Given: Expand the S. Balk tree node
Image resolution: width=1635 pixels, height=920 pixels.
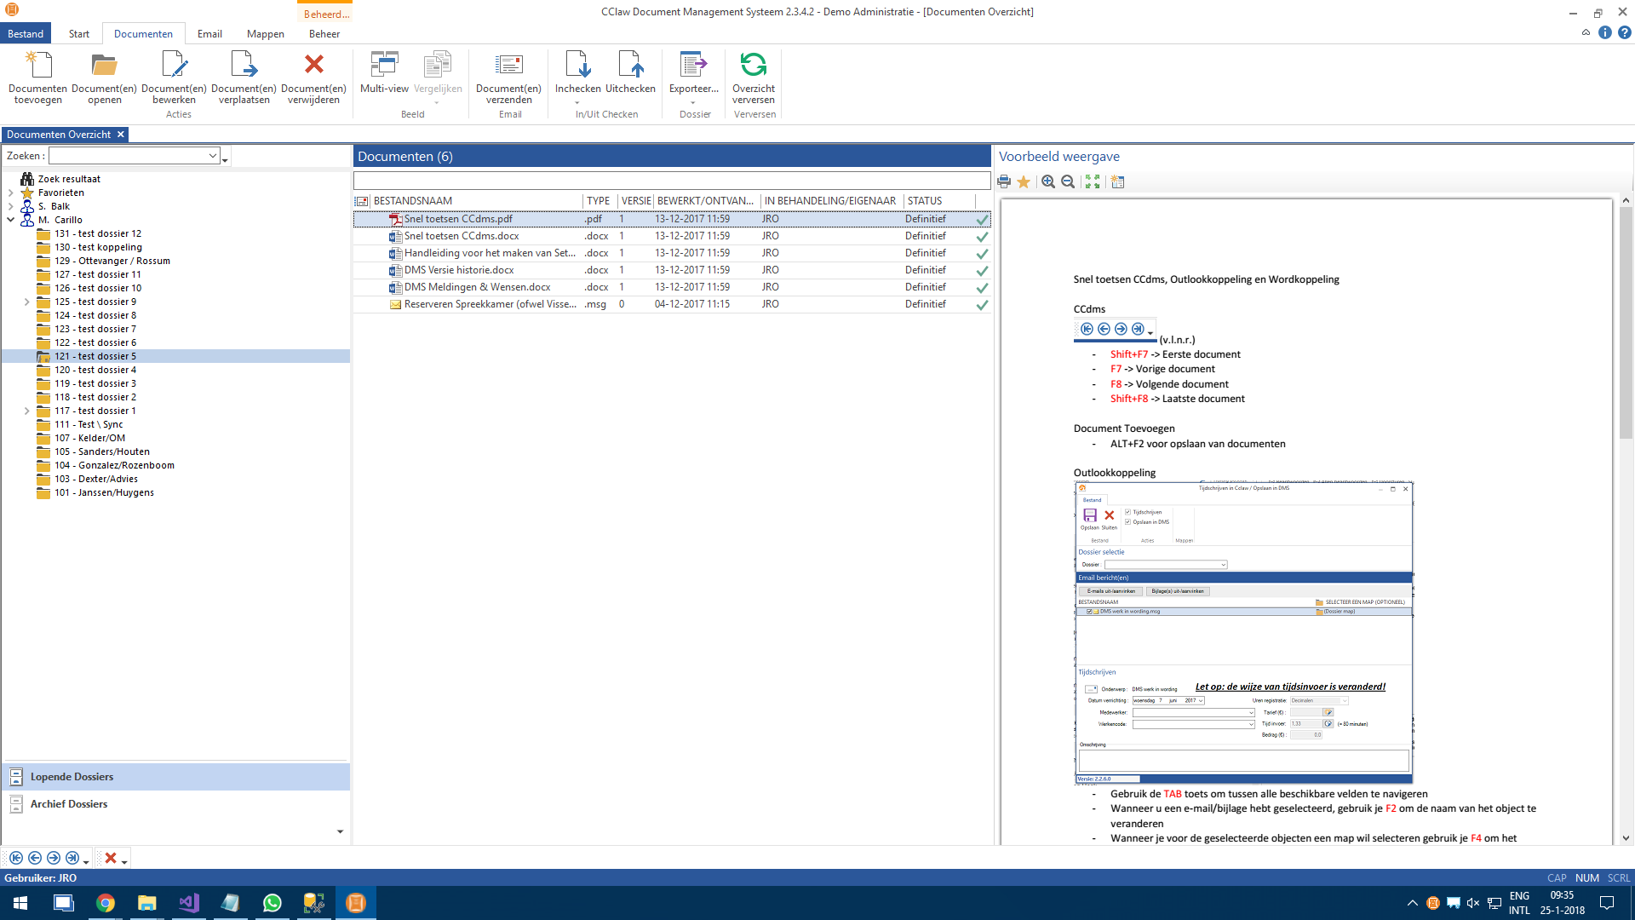Looking at the screenshot, I should pos(11,206).
